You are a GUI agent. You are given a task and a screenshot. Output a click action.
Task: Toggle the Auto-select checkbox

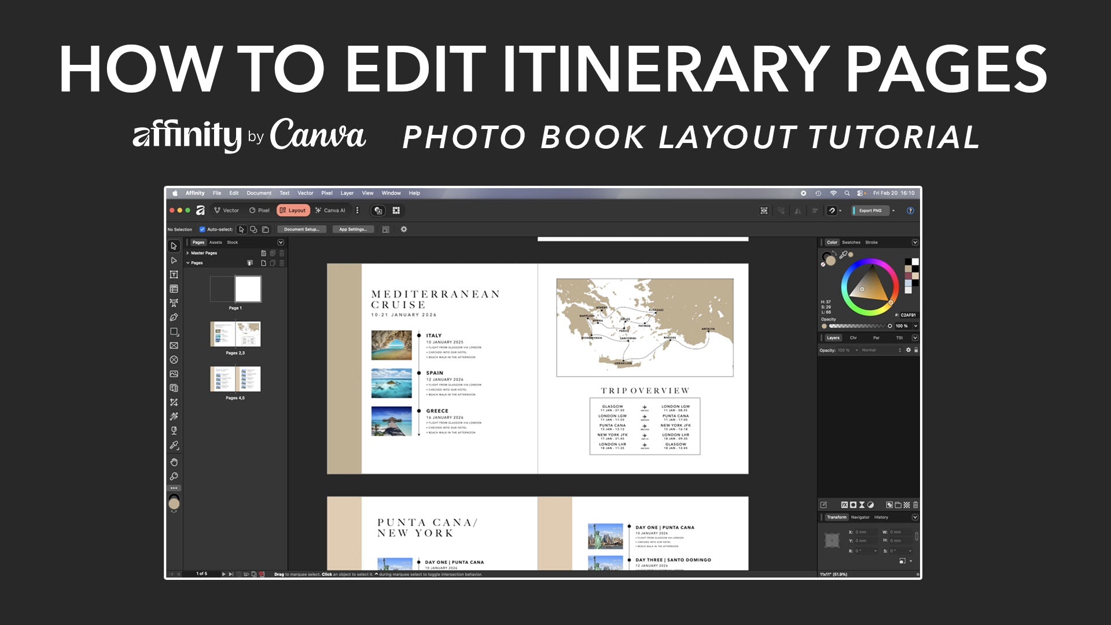point(202,229)
